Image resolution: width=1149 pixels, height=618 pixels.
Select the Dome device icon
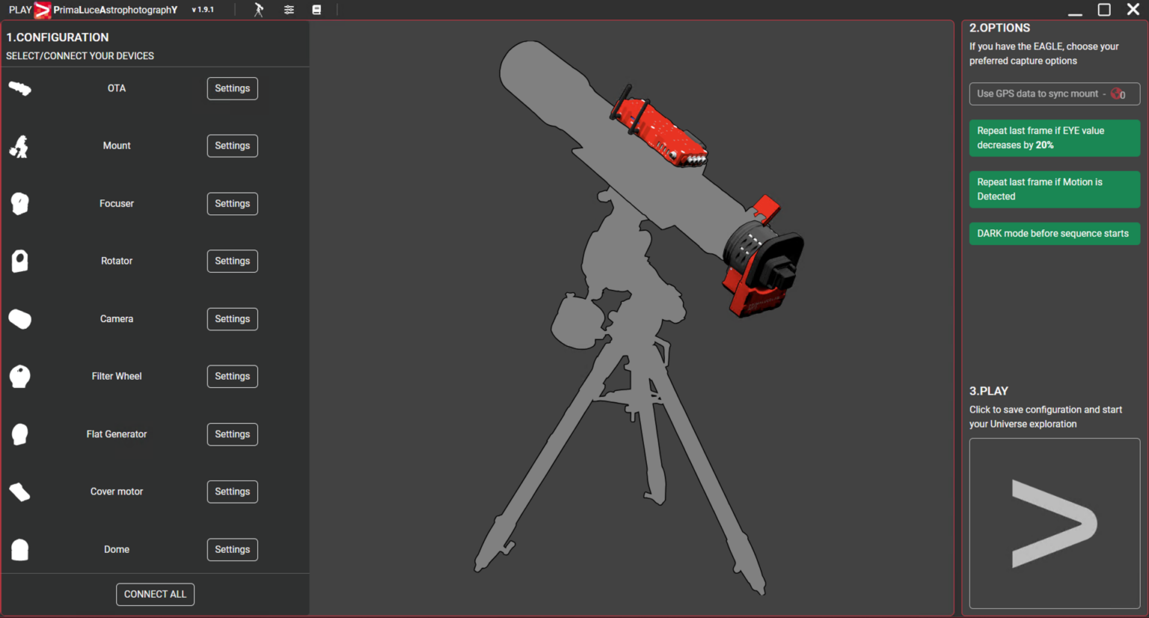[19, 549]
